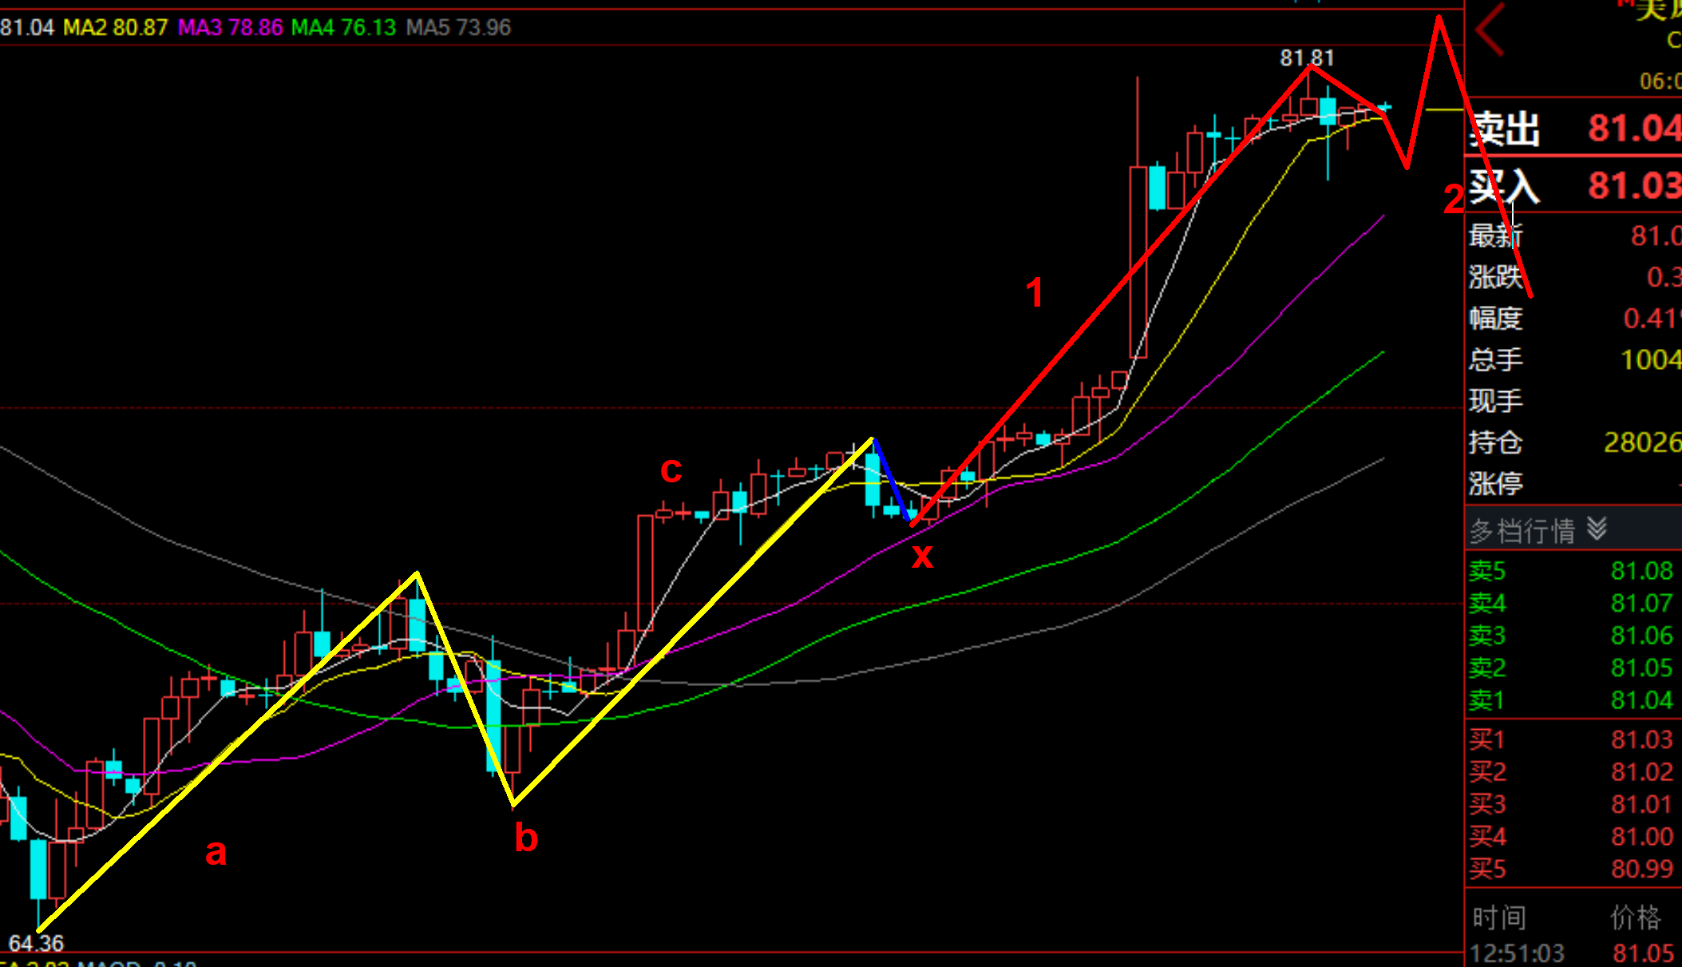Click the 持仓 open interest row
This screenshot has width=1682, height=967.
pos(1574,442)
